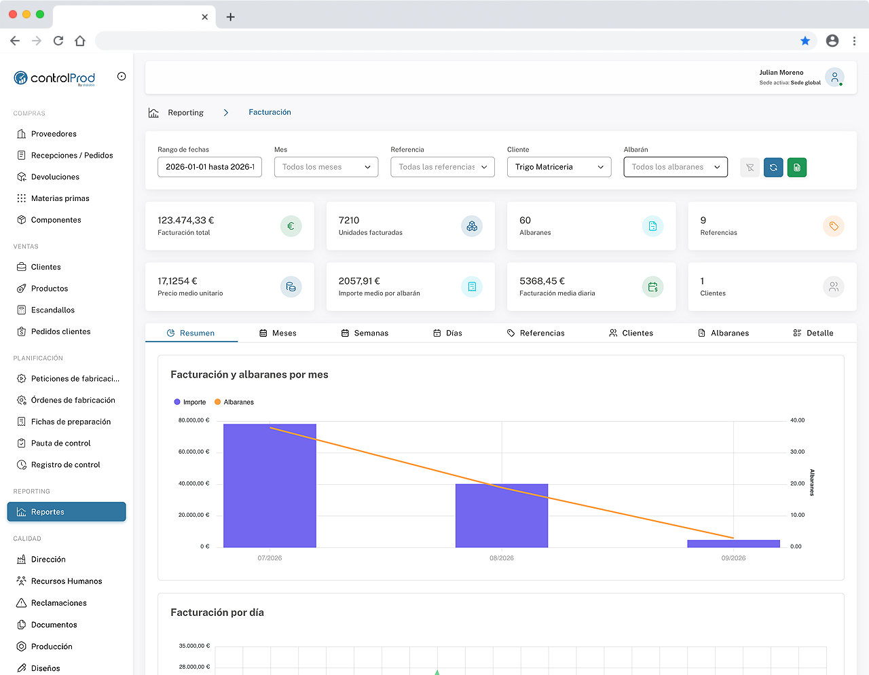Viewport: 869px width, 675px height.
Task: Toggle the Albaranes legend series
Action: click(234, 402)
